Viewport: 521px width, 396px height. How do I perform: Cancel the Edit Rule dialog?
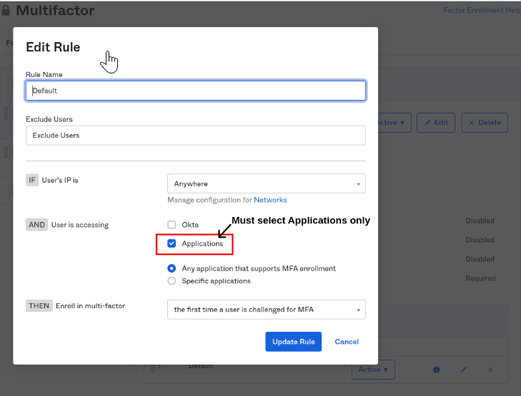pos(347,342)
